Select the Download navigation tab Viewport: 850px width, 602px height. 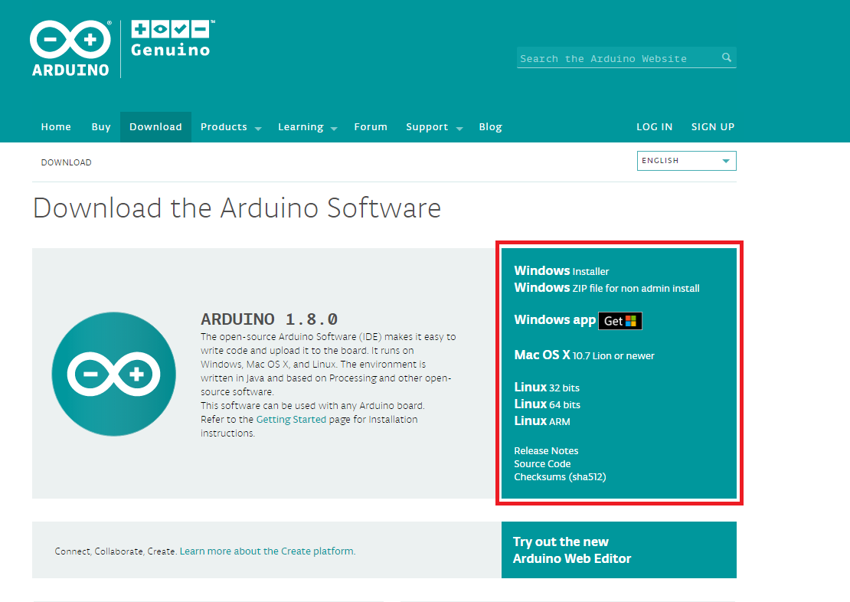(155, 127)
